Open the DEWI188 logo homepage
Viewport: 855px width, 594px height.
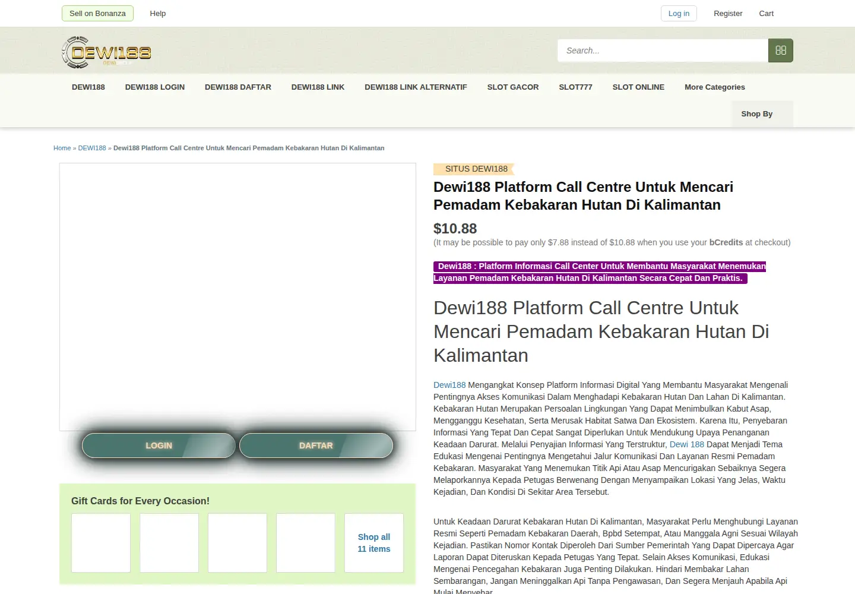(x=106, y=52)
